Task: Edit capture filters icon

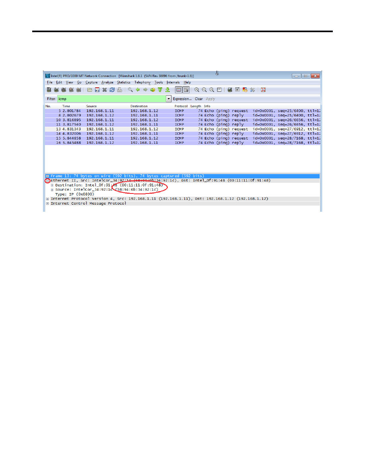Action: click(x=230, y=90)
